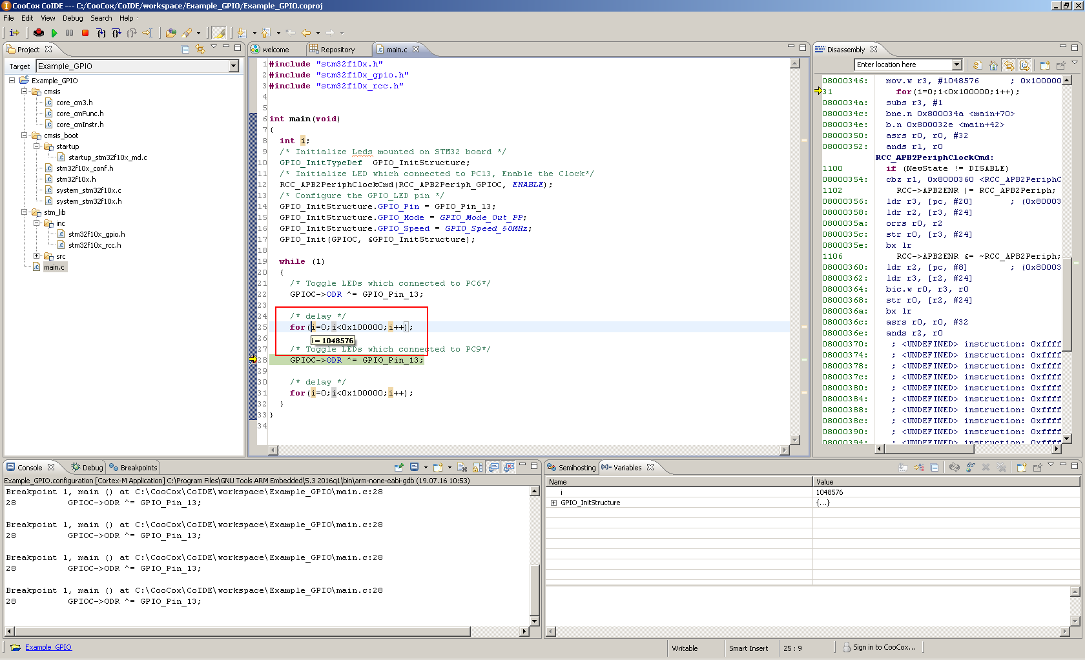
Task: Toggle Show Source button in Disassembly toolbar
Action: 1024,65
